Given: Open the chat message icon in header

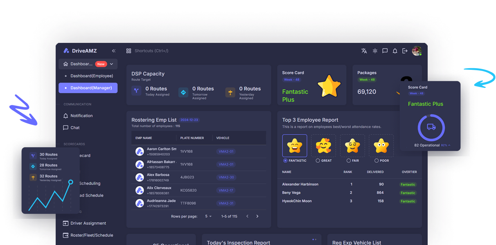Looking at the screenshot, I should click(385, 51).
